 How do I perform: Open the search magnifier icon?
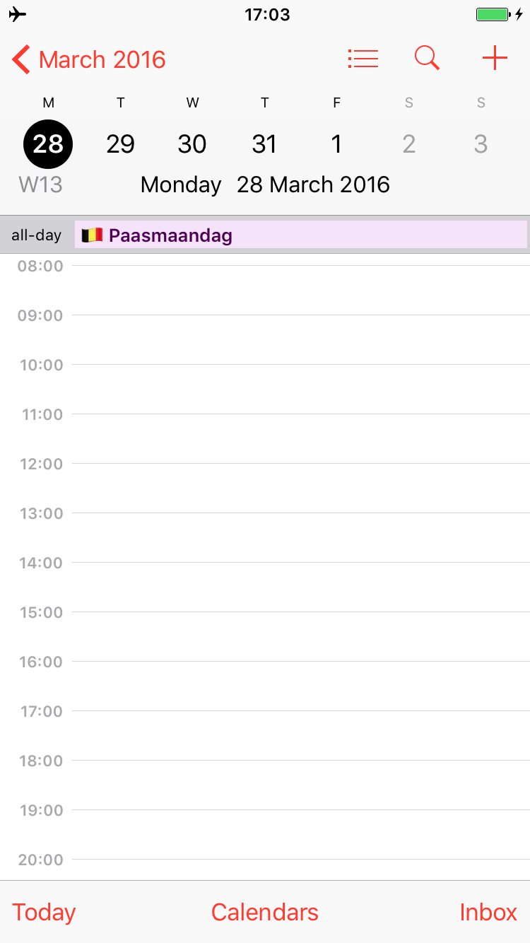tap(427, 59)
